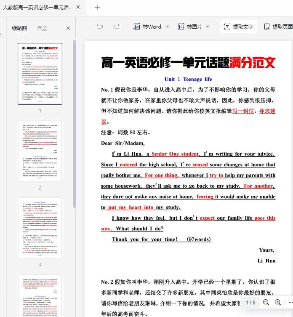The width and height of the screenshot is (293, 317).
Task: Click the undo arrow icon
Action: pyautogui.click(x=100, y=27)
